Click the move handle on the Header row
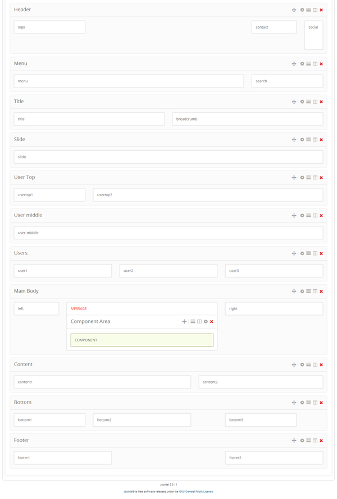Viewport: 337px width, 499px height. (294, 10)
